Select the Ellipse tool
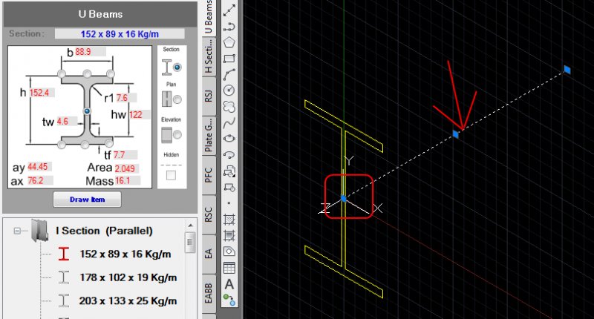Viewport: 594px width, 319px height. pos(229,139)
